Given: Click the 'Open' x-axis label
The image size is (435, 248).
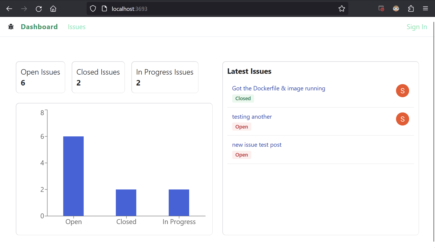Looking at the screenshot, I should [x=74, y=222].
